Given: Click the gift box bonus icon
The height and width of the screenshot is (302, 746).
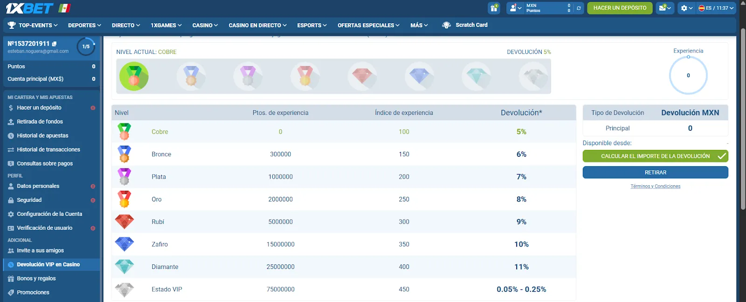Looking at the screenshot, I should (x=494, y=8).
